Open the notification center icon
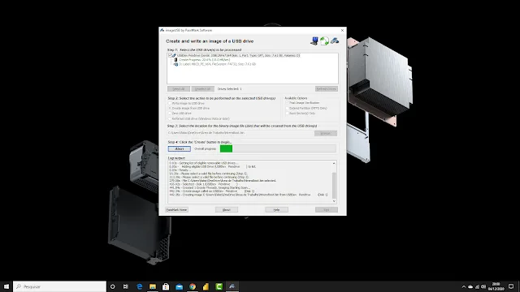This screenshot has height=292, width=520. (511, 286)
